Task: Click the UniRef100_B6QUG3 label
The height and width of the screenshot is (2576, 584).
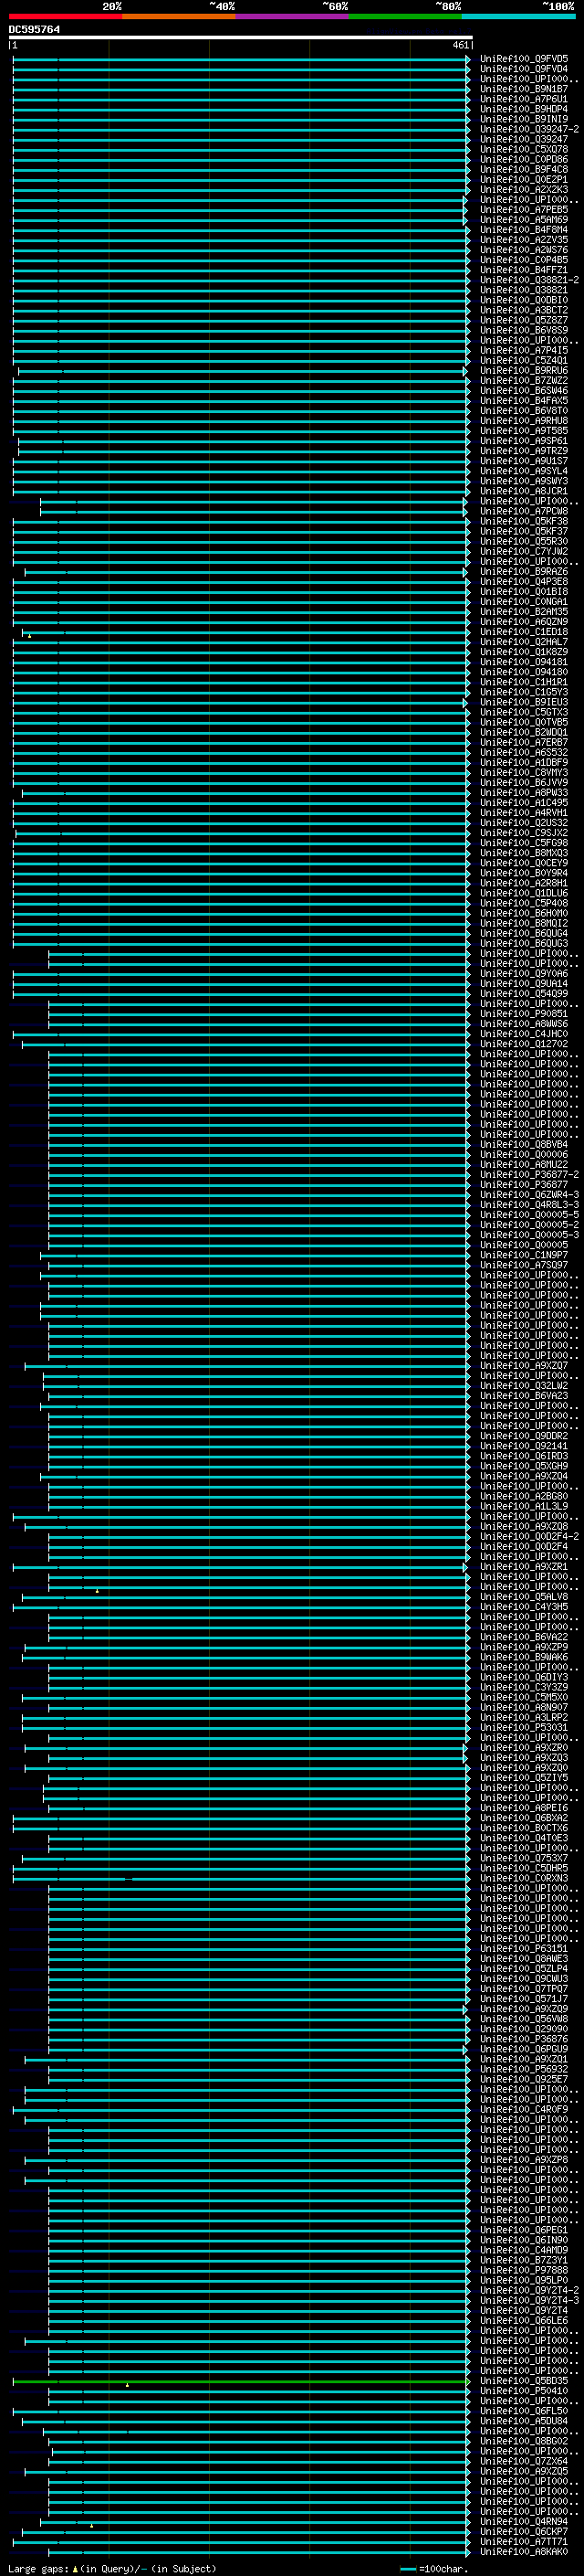Action: point(524,943)
